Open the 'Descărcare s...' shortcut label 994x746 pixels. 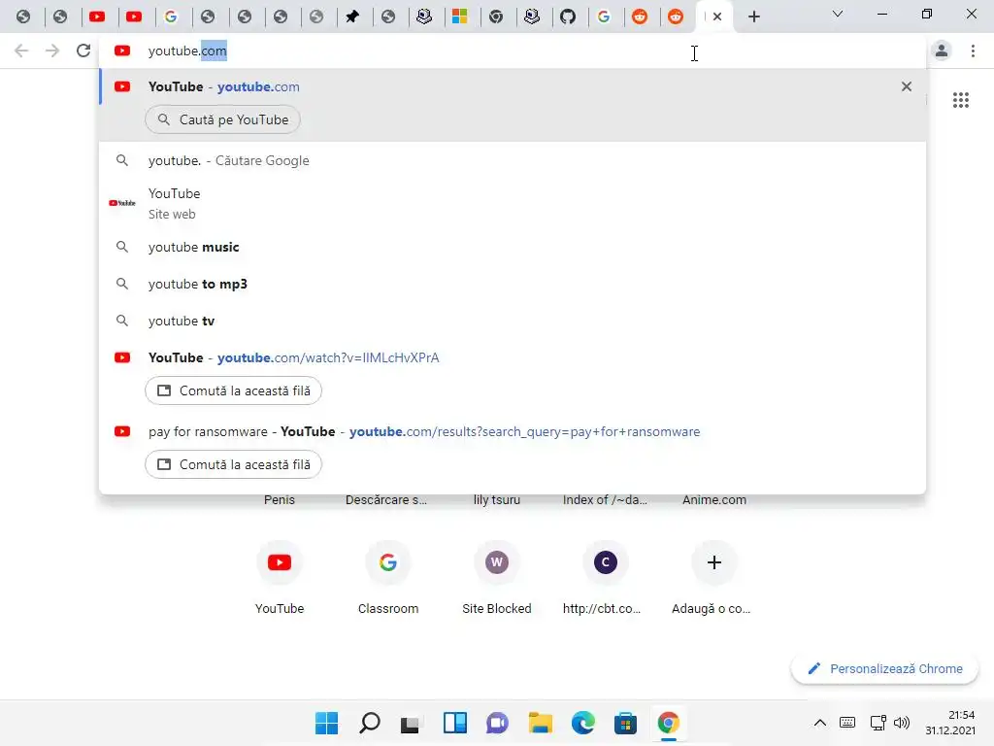386,500
